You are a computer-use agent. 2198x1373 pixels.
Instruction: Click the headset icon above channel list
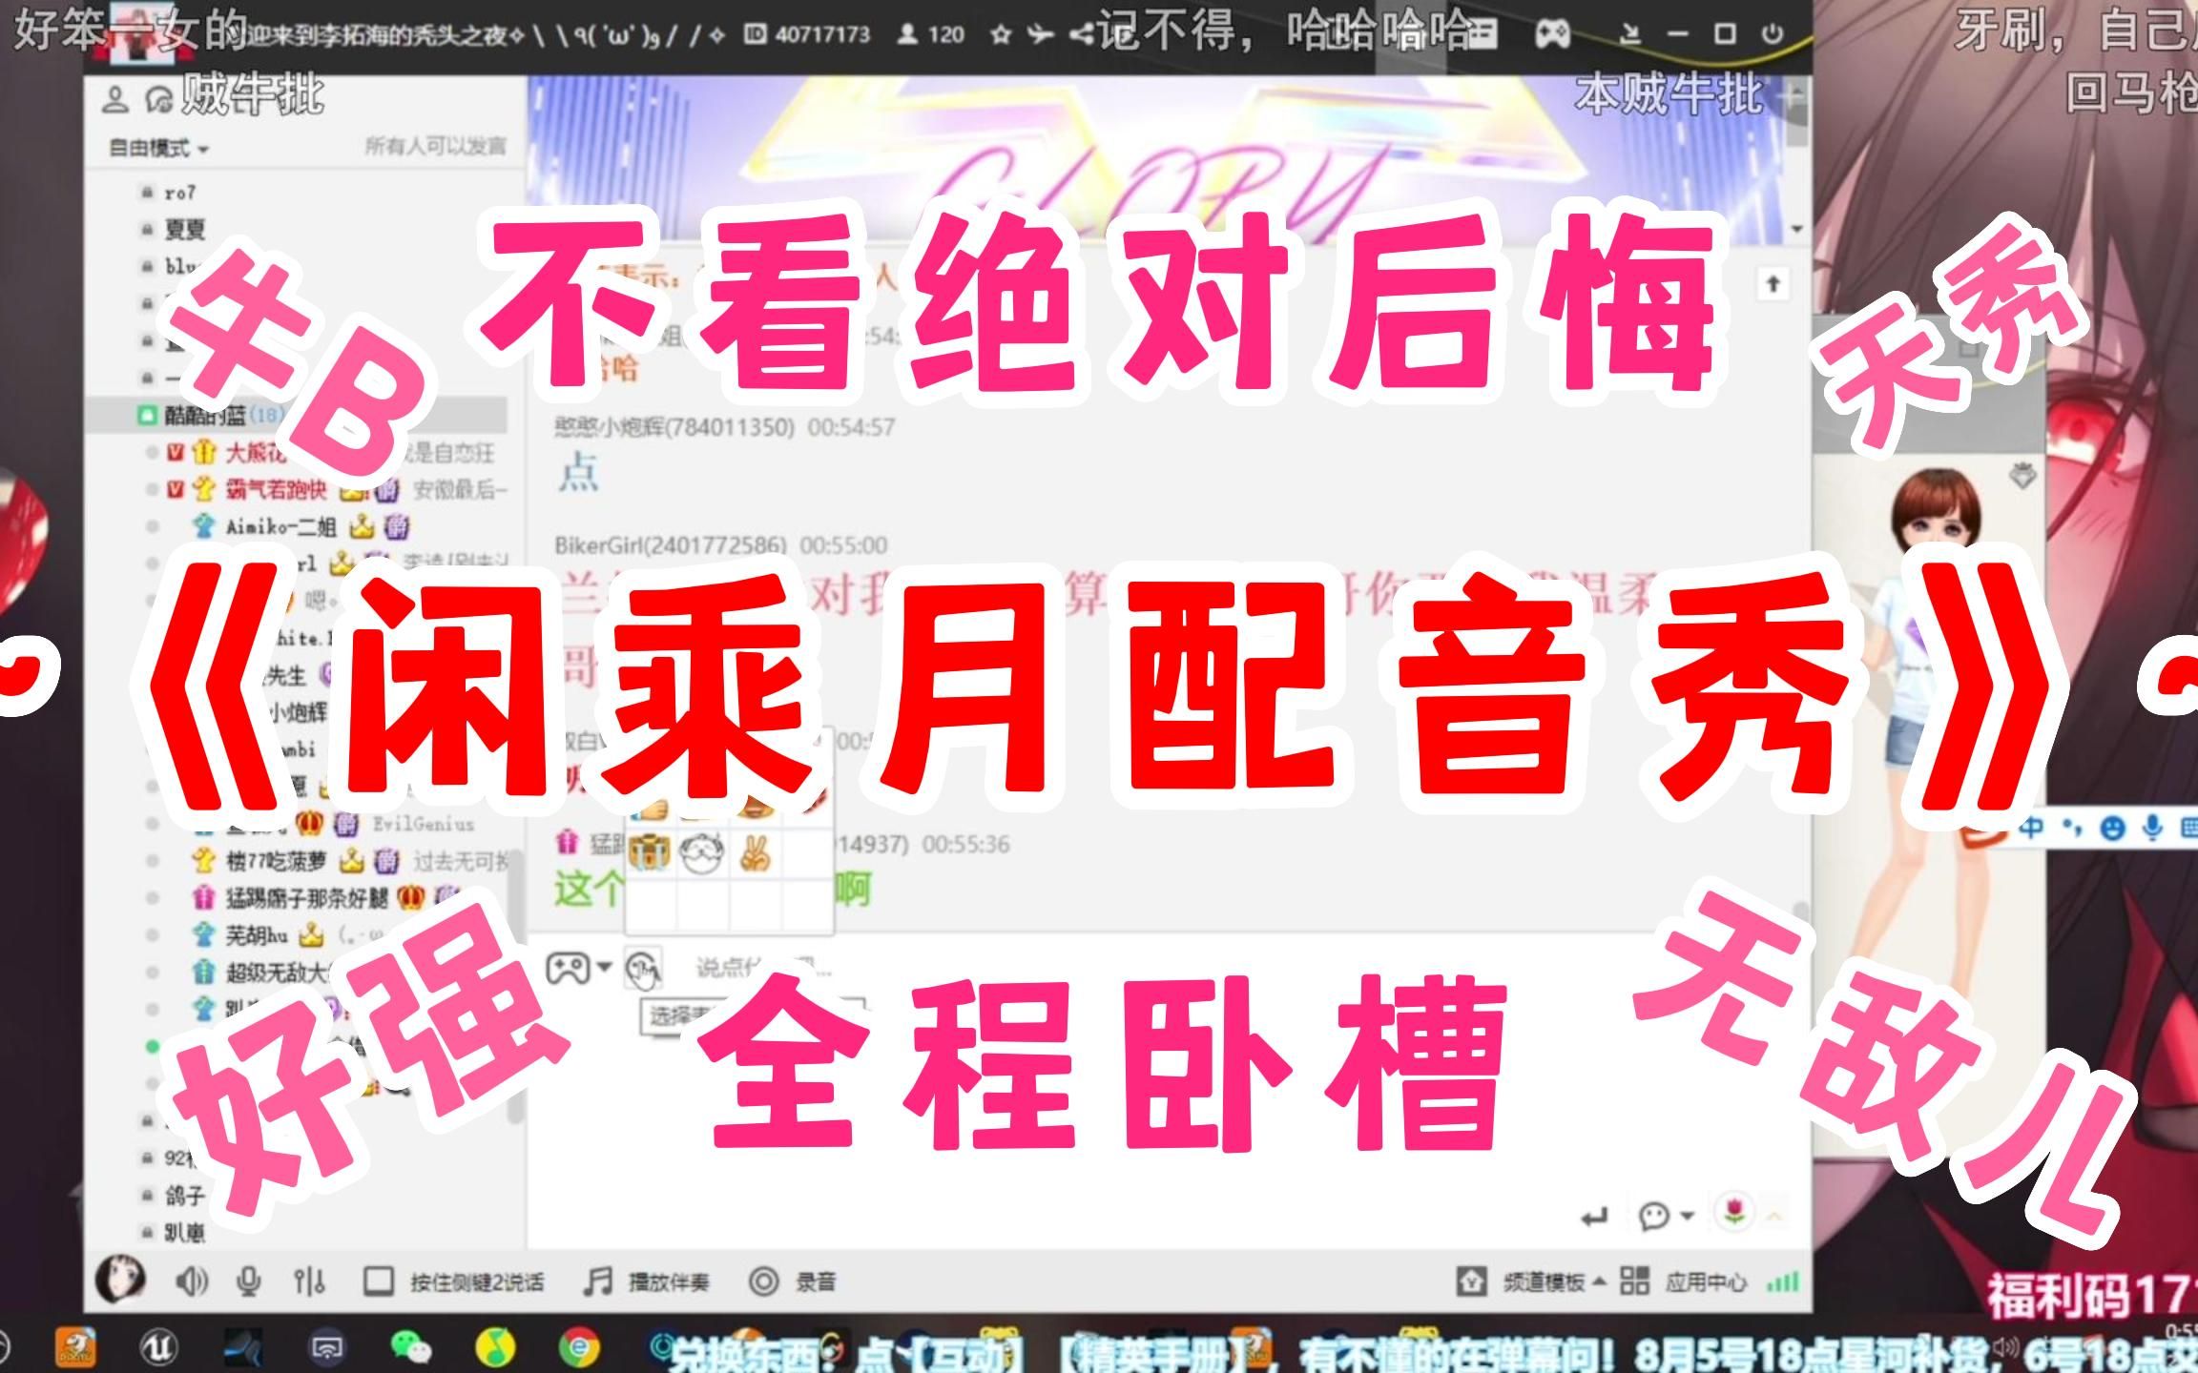[x=159, y=99]
